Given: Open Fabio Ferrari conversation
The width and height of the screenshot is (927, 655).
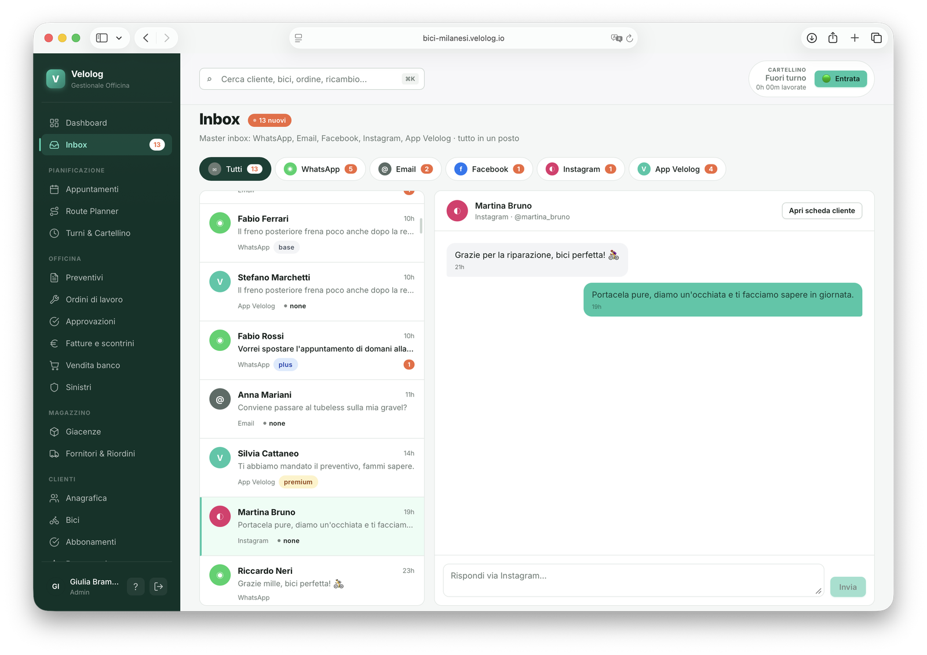Looking at the screenshot, I should click(312, 233).
